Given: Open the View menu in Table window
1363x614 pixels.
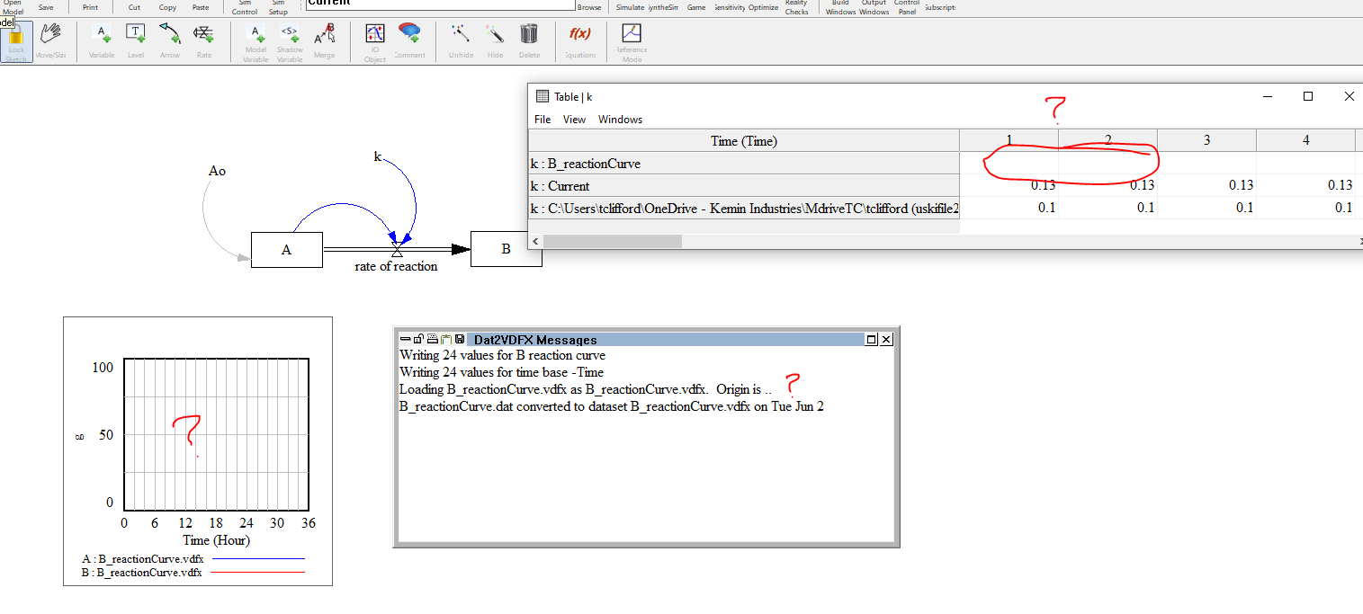Looking at the screenshot, I should [x=574, y=120].
